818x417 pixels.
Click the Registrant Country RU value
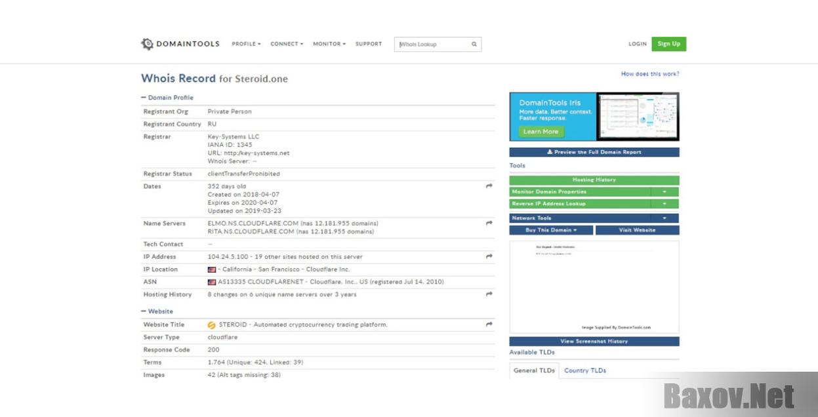pyautogui.click(x=212, y=124)
